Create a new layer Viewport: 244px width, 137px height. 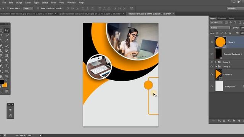coord(239,121)
